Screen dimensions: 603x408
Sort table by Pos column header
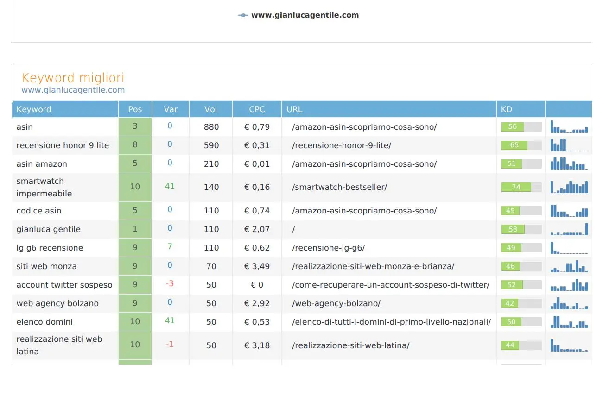(x=135, y=109)
